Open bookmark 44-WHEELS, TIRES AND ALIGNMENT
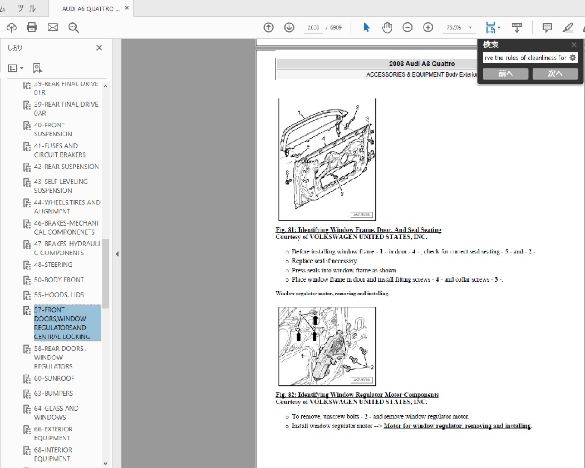The width and height of the screenshot is (585, 468). click(x=67, y=207)
